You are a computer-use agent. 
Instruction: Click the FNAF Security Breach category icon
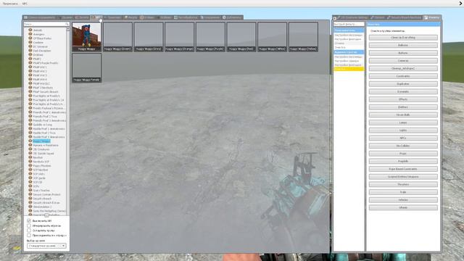pos(30,92)
